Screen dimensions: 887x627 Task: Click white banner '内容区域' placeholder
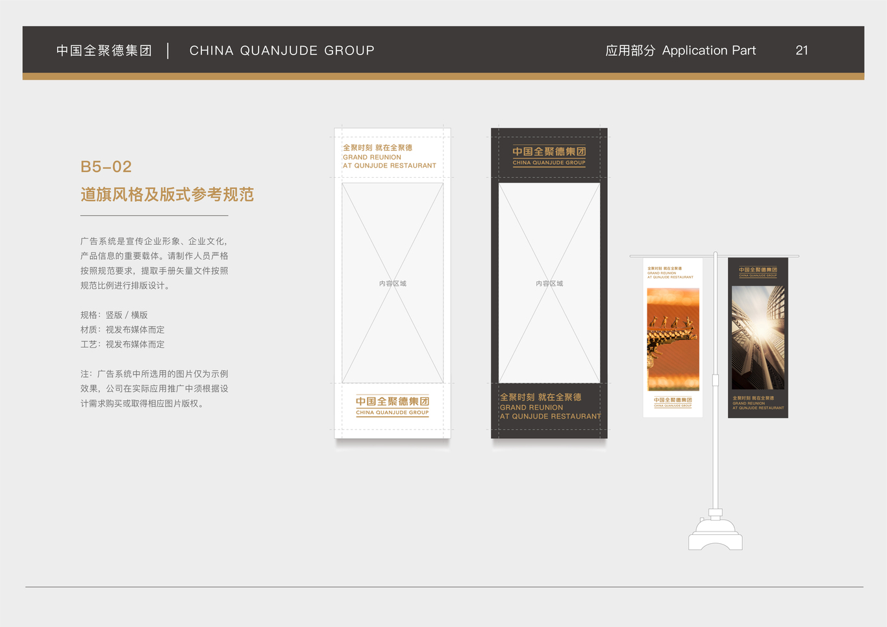[393, 284]
